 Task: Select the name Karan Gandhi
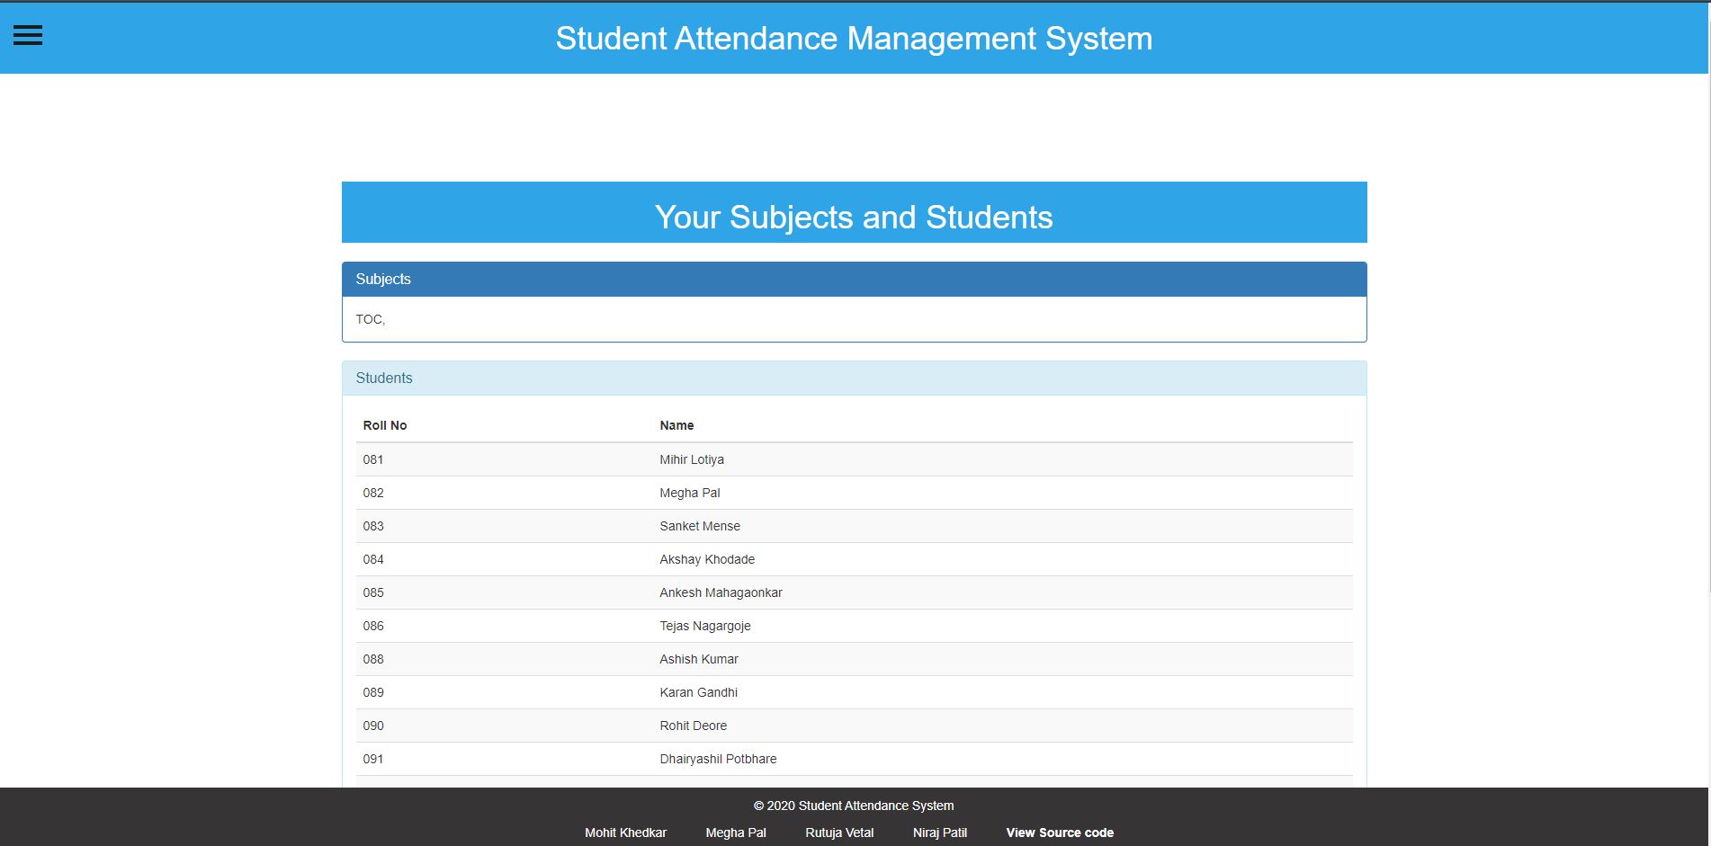tap(699, 692)
